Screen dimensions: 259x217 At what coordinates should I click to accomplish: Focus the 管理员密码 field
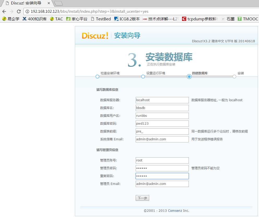coord(162,168)
